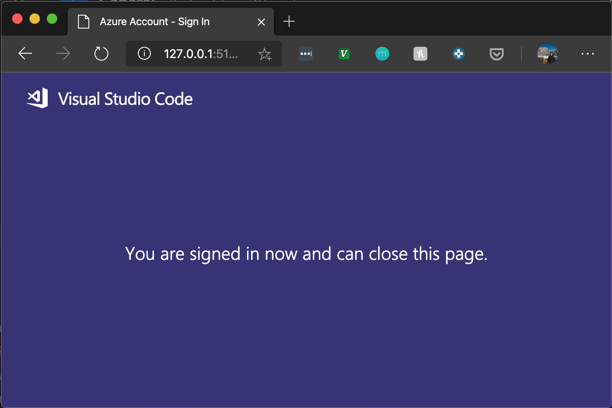Open the Settings and more menu

coord(588,54)
